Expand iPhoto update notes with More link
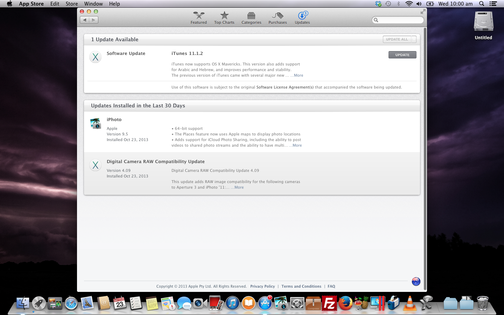504x315 pixels. [x=297, y=145]
